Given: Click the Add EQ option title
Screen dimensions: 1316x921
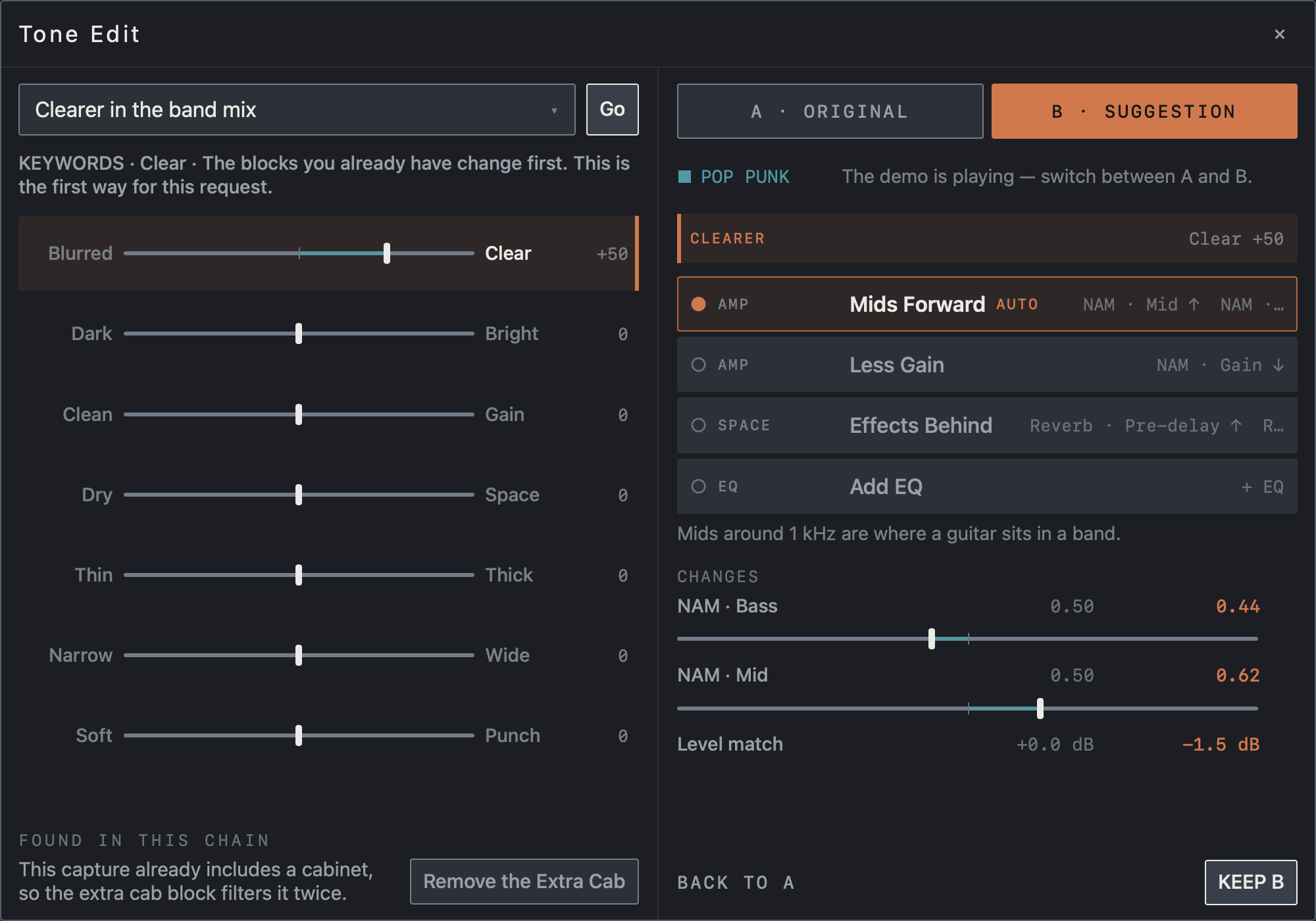Looking at the screenshot, I should (886, 486).
